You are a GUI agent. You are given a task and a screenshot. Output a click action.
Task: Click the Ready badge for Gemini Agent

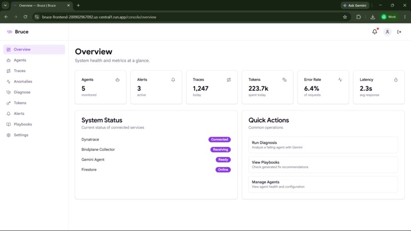click(x=223, y=160)
